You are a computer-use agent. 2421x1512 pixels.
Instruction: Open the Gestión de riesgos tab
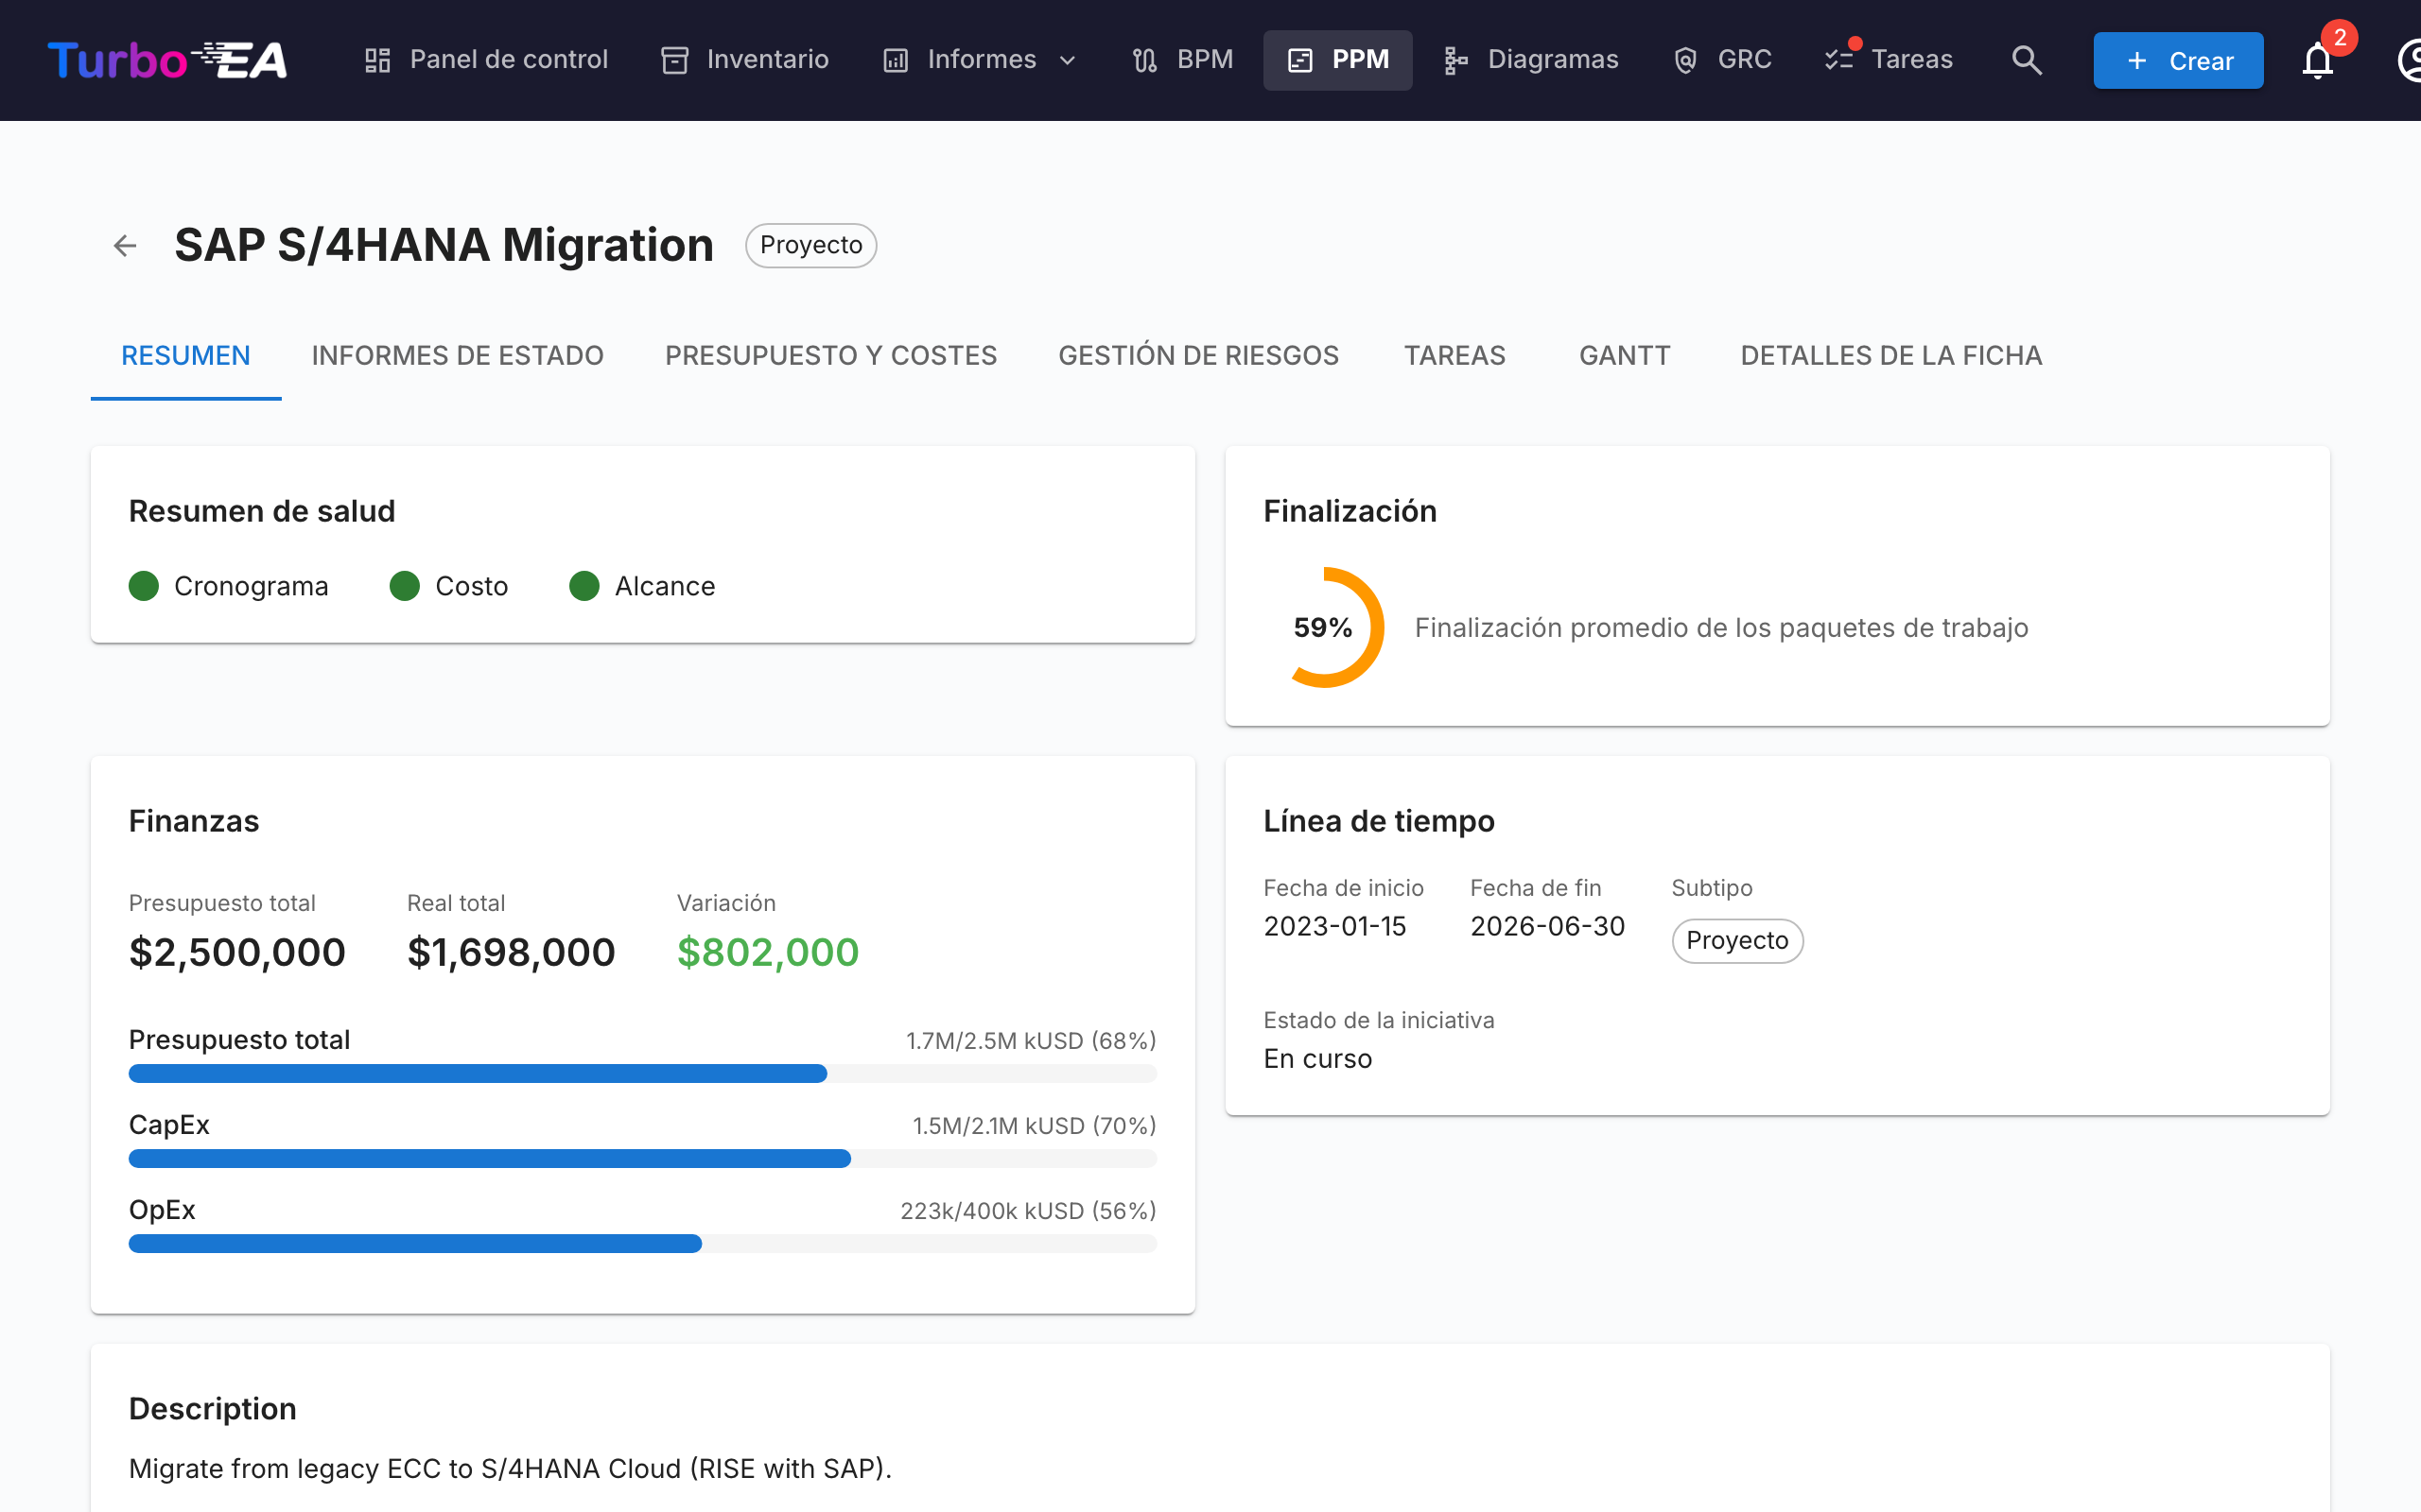tap(1198, 355)
